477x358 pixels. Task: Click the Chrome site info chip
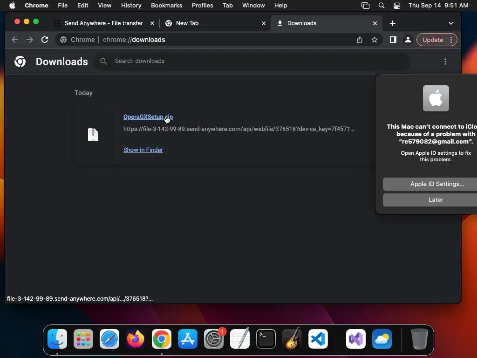coord(78,40)
